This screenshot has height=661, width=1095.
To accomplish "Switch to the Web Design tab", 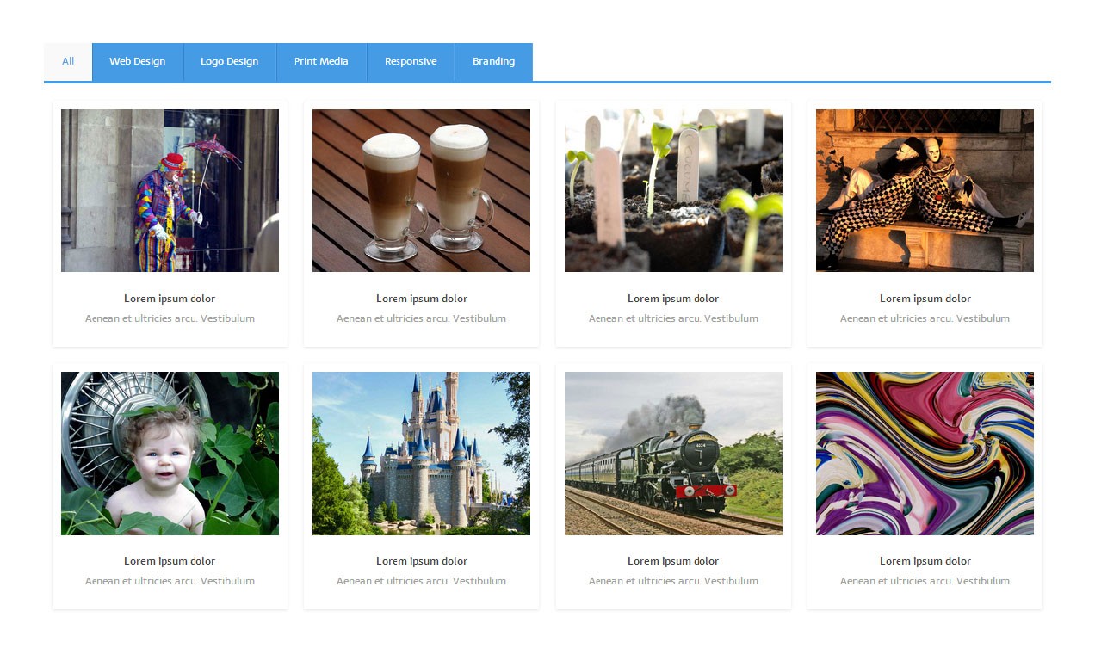I will tap(137, 61).
